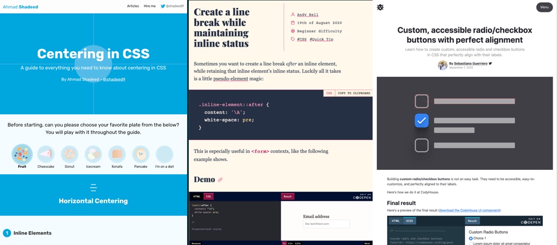
Task: Select the Choice 1 radio button
Action: (471, 238)
